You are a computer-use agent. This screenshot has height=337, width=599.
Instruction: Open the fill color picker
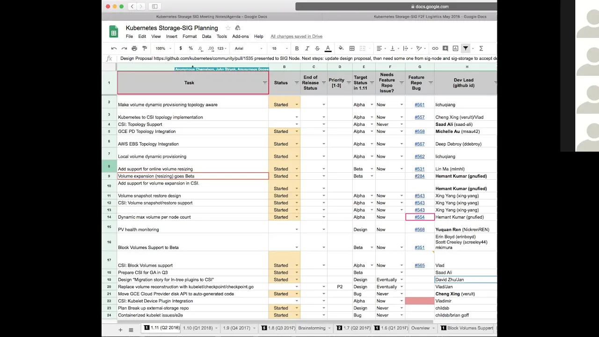coord(341,48)
